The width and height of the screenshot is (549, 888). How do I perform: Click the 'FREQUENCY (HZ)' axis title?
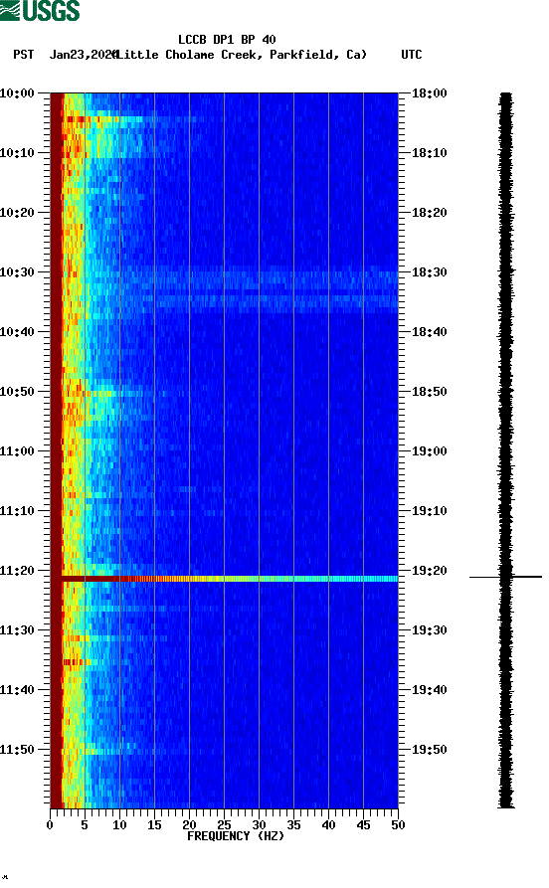coord(236,836)
